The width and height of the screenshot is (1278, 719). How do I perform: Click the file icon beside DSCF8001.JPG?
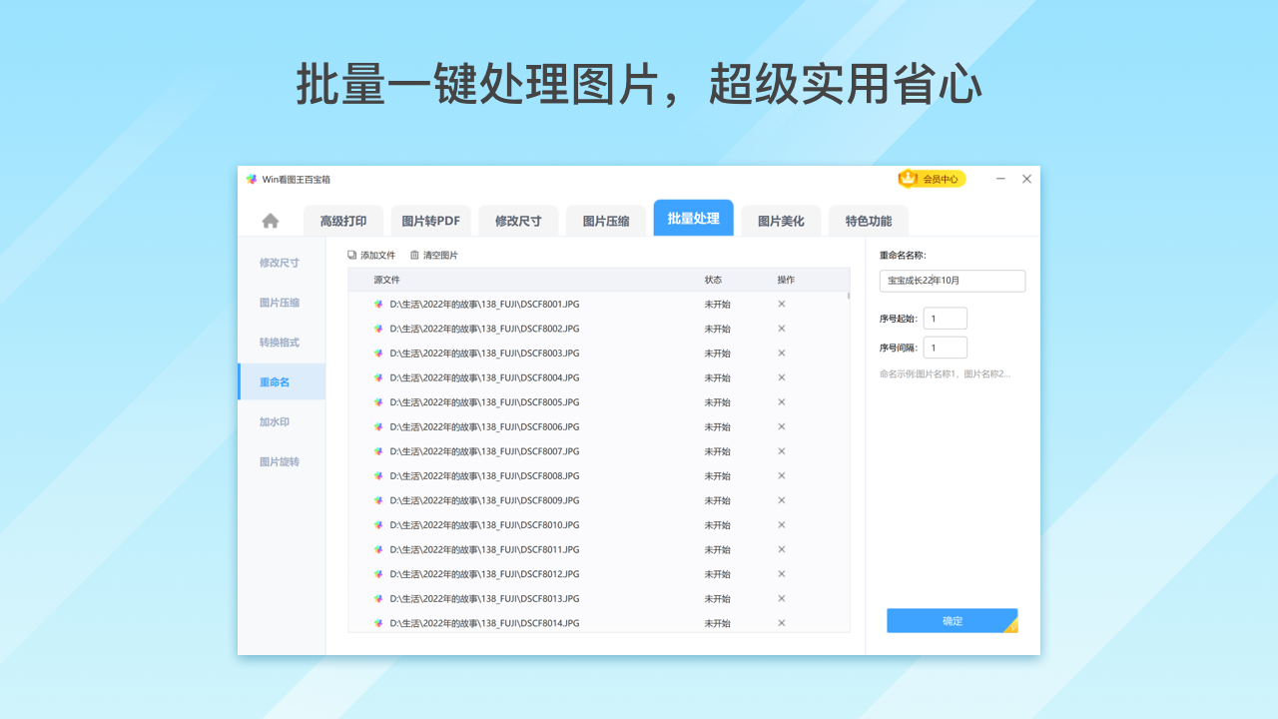coord(377,304)
